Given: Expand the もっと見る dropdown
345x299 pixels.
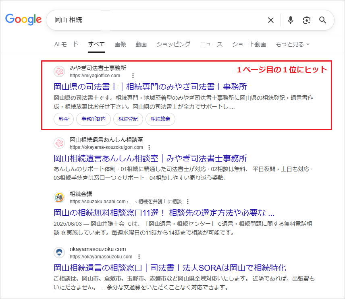Looking at the screenshot, I should (x=291, y=44).
